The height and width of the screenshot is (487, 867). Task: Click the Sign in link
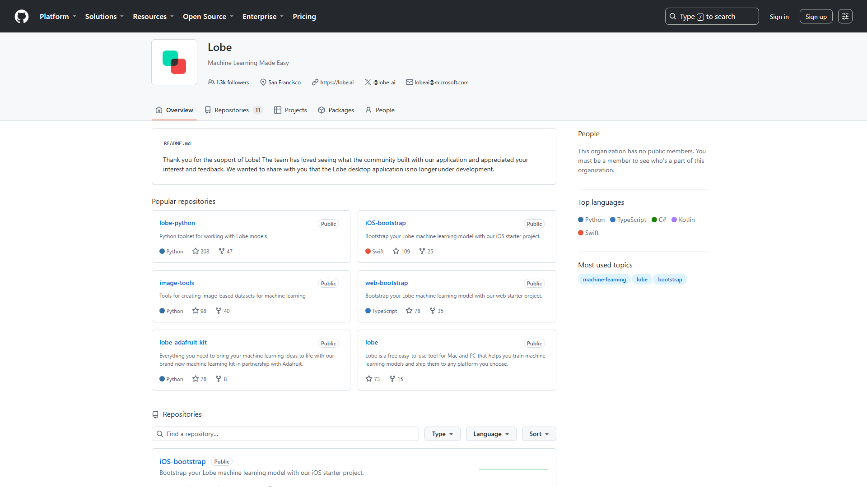tap(779, 17)
